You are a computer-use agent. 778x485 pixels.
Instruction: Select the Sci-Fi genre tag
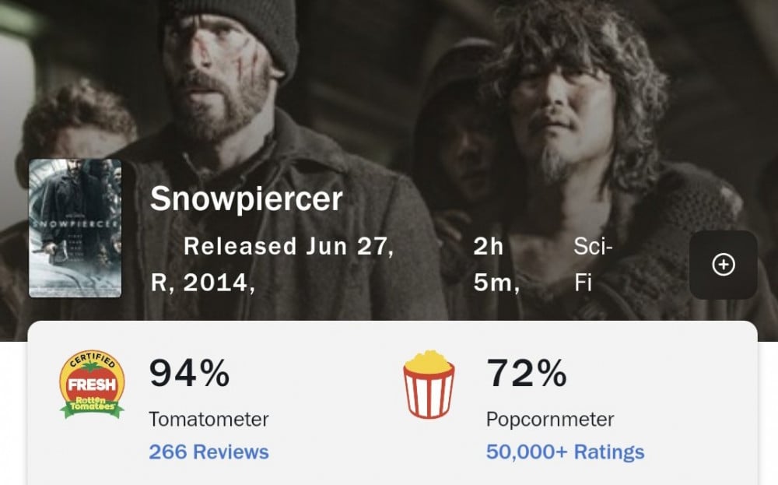(593, 264)
